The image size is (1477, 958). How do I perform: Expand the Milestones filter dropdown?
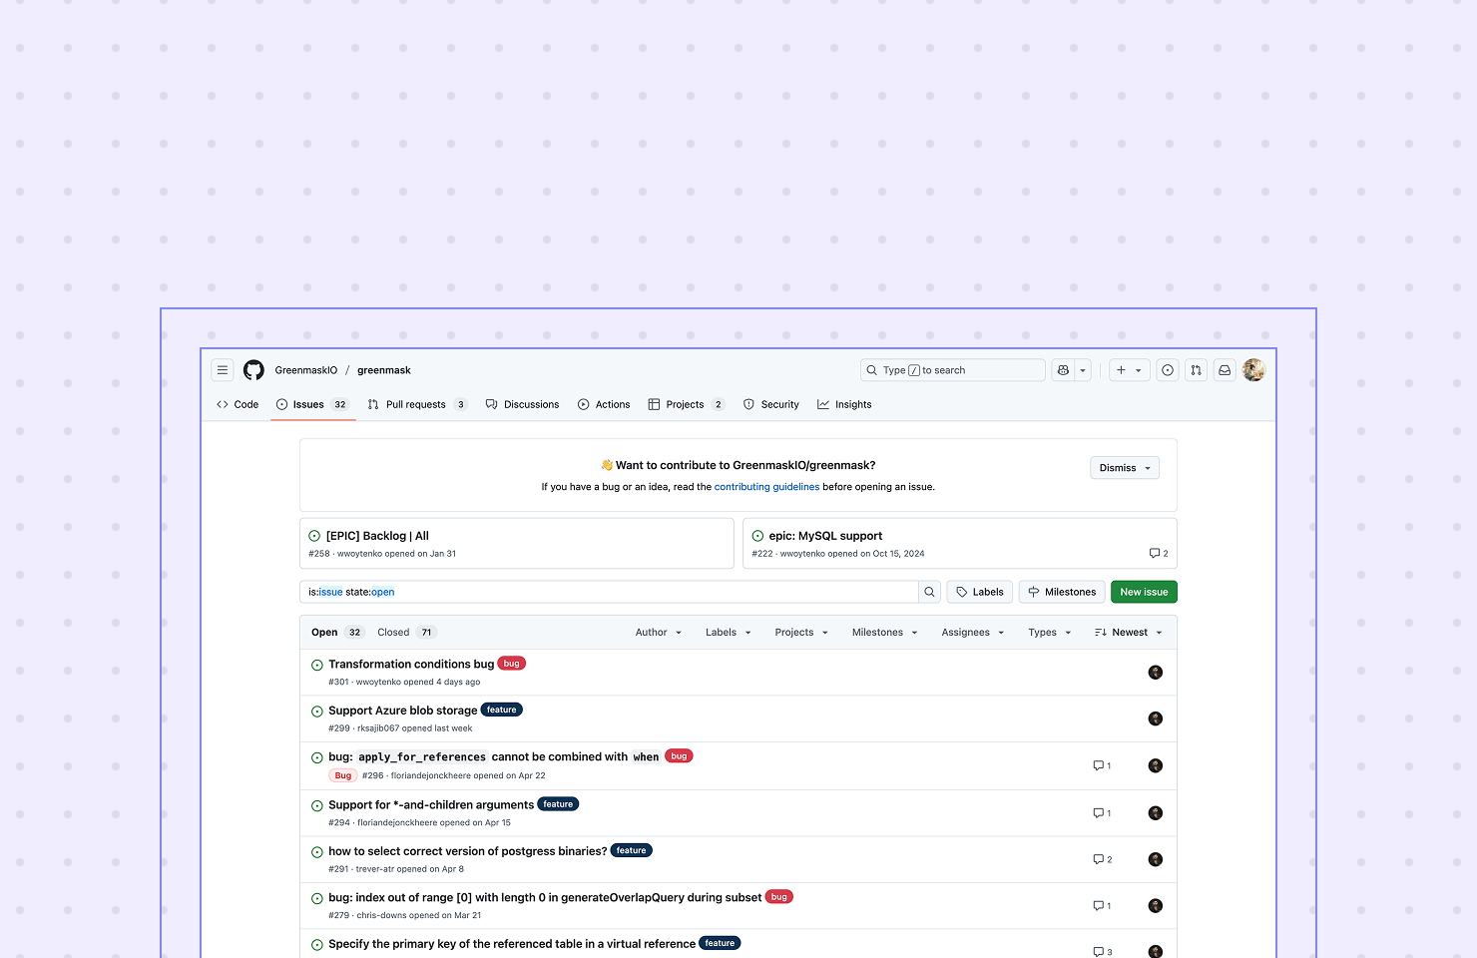(885, 633)
